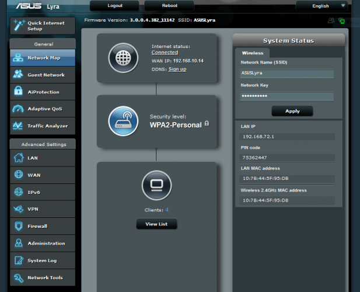This screenshot has height=292, width=360.
Task: Open Traffic Analyzer page
Action: pos(43,126)
